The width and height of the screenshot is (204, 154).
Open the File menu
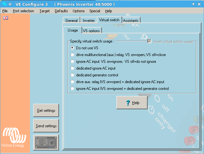click(5, 11)
